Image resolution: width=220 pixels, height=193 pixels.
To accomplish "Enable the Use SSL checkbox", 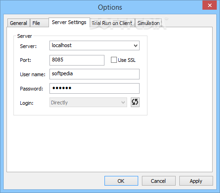I will click(114, 60).
